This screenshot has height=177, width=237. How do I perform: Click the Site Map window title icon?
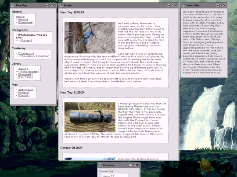(13, 5)
